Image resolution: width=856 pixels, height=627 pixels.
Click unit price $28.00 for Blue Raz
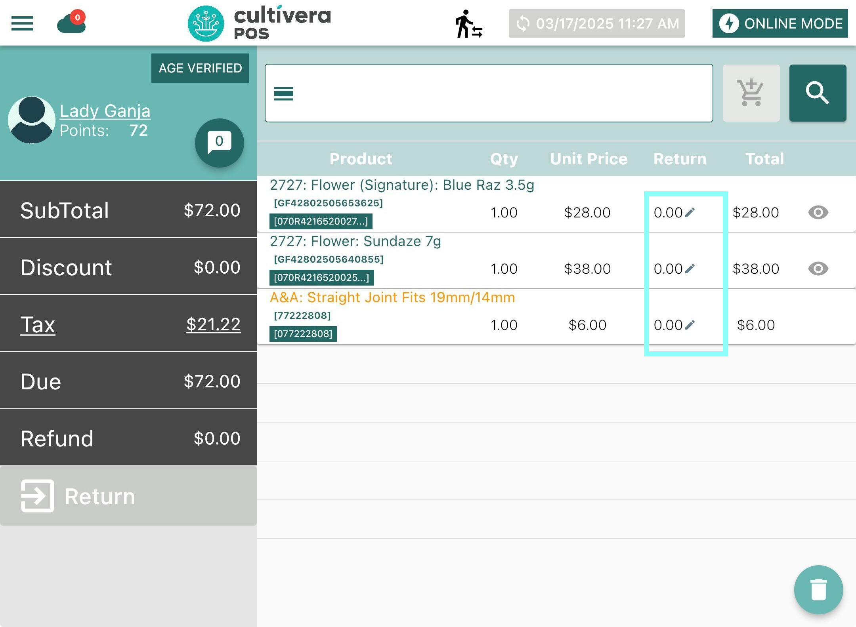tap(587, 212)
